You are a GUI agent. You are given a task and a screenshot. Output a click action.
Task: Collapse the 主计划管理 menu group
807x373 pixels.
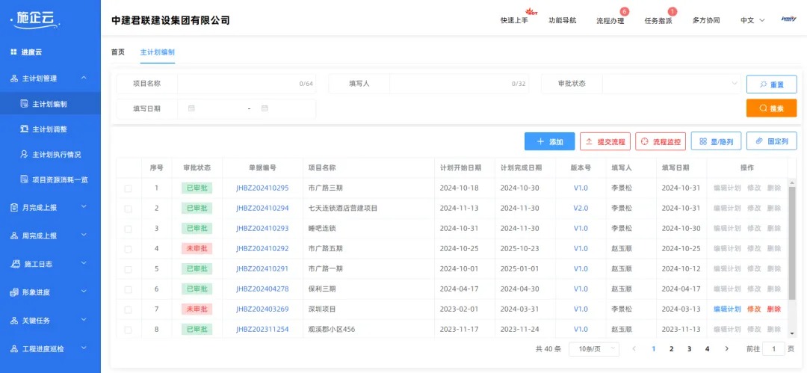pos(84,78)
